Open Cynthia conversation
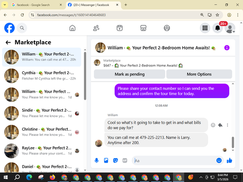This screenshot has height=182, width=243. tap(42, 76)
